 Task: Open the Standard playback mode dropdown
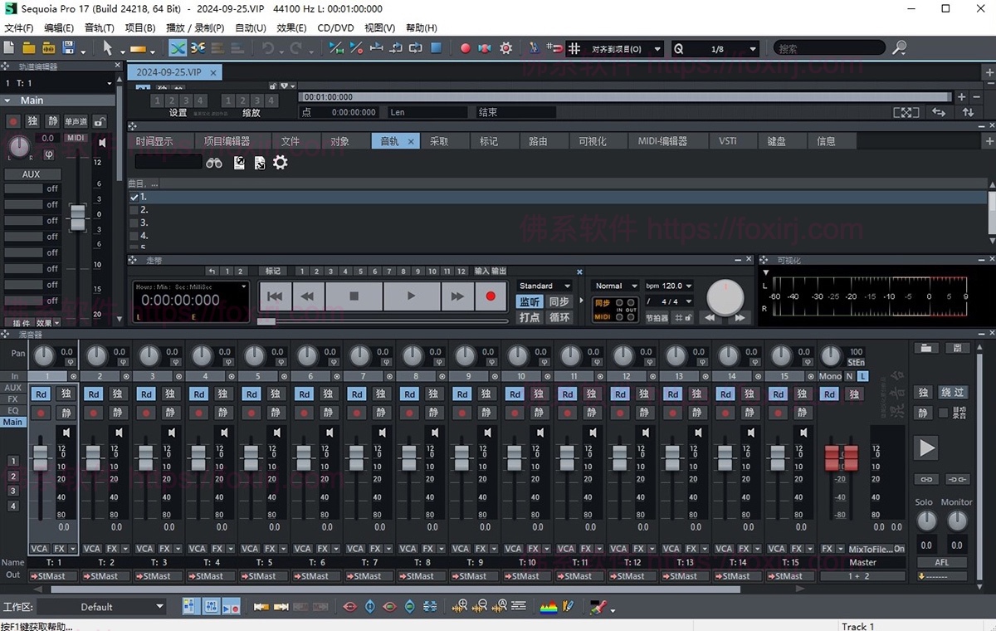coord(544,285)
